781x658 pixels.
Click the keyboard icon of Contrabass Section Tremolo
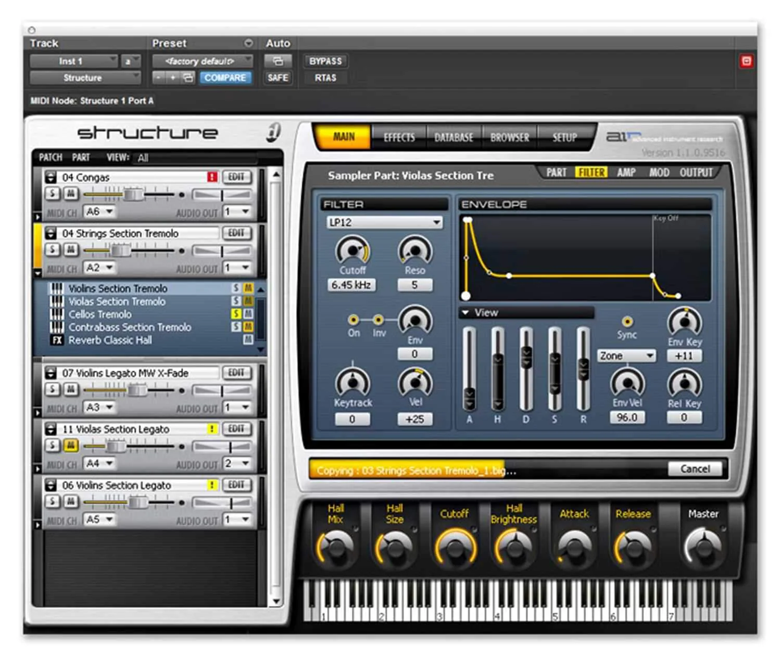click(x=56, y=327)
